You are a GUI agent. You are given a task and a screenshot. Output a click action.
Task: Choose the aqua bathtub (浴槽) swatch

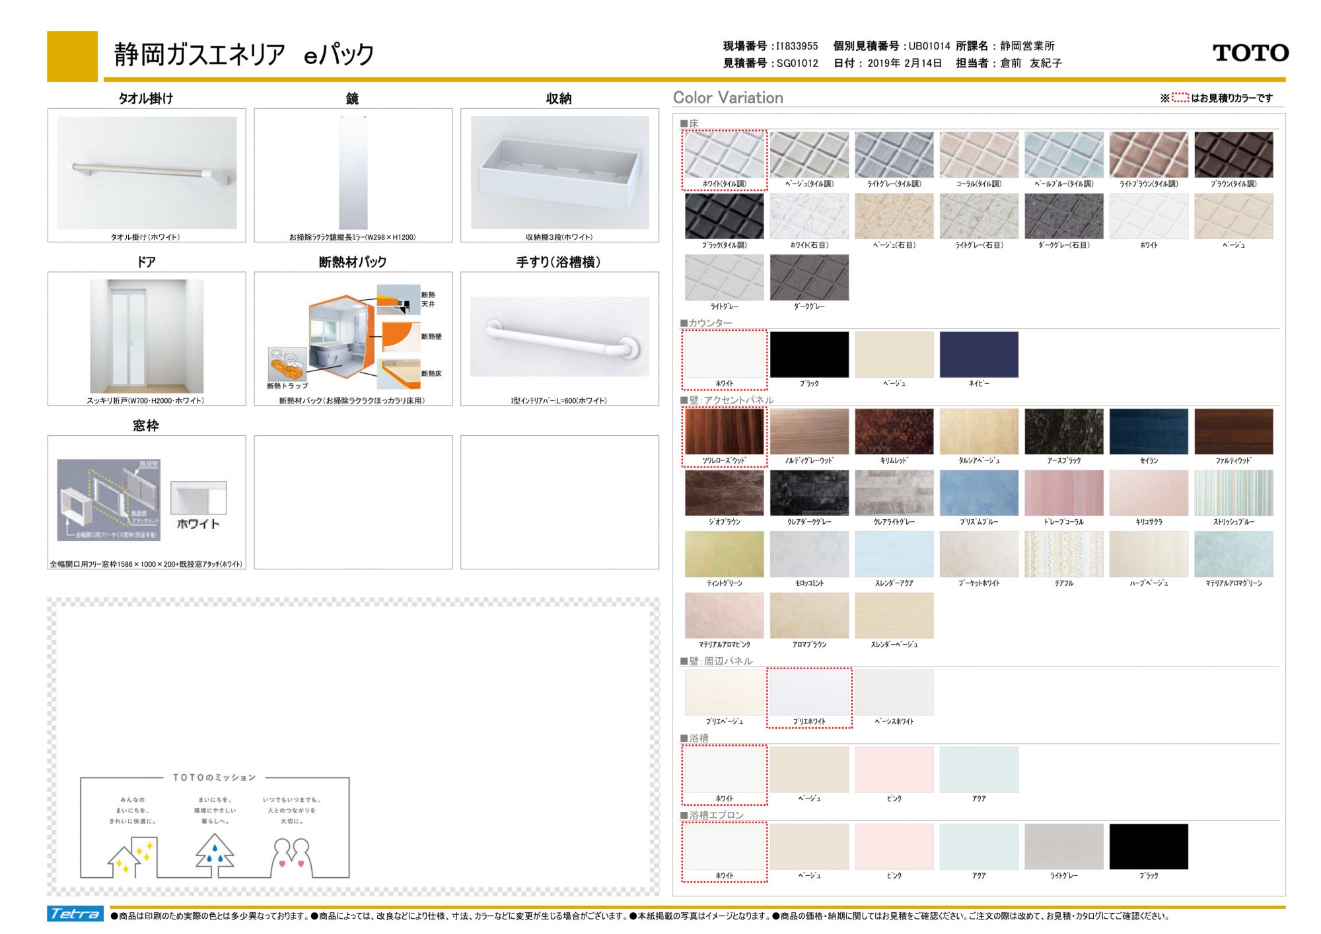979,770
